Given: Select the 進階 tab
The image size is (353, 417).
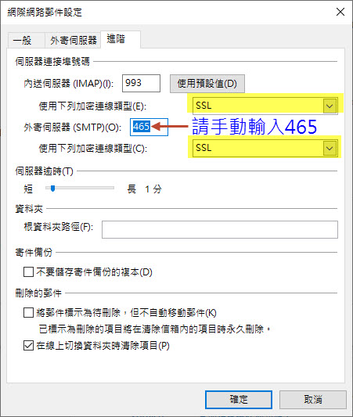Looking at the screenshot, I should (x=121, y=39).
